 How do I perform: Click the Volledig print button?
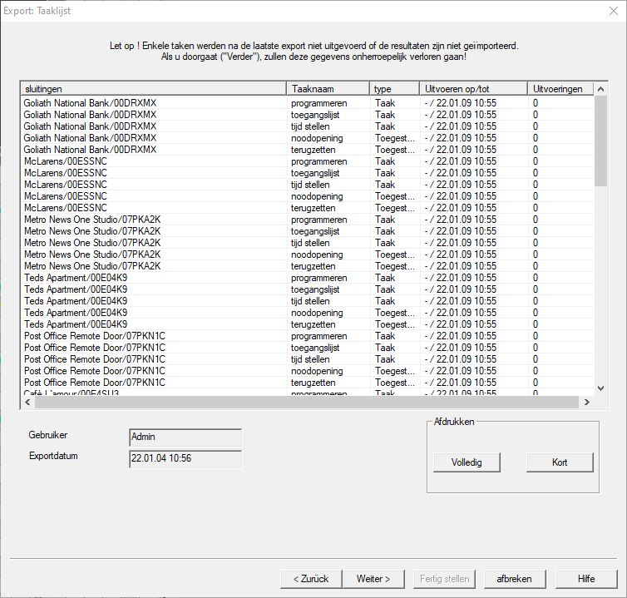[x=466, y=462]
